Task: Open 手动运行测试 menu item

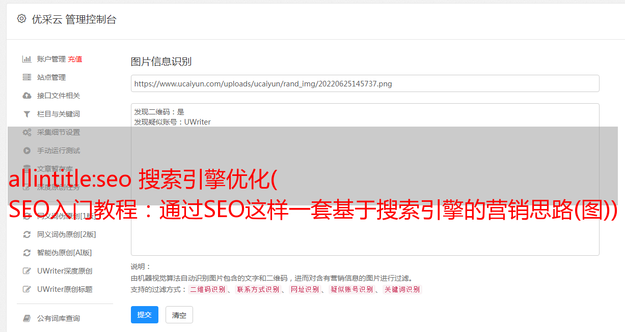Action: (x=59, y=150)
